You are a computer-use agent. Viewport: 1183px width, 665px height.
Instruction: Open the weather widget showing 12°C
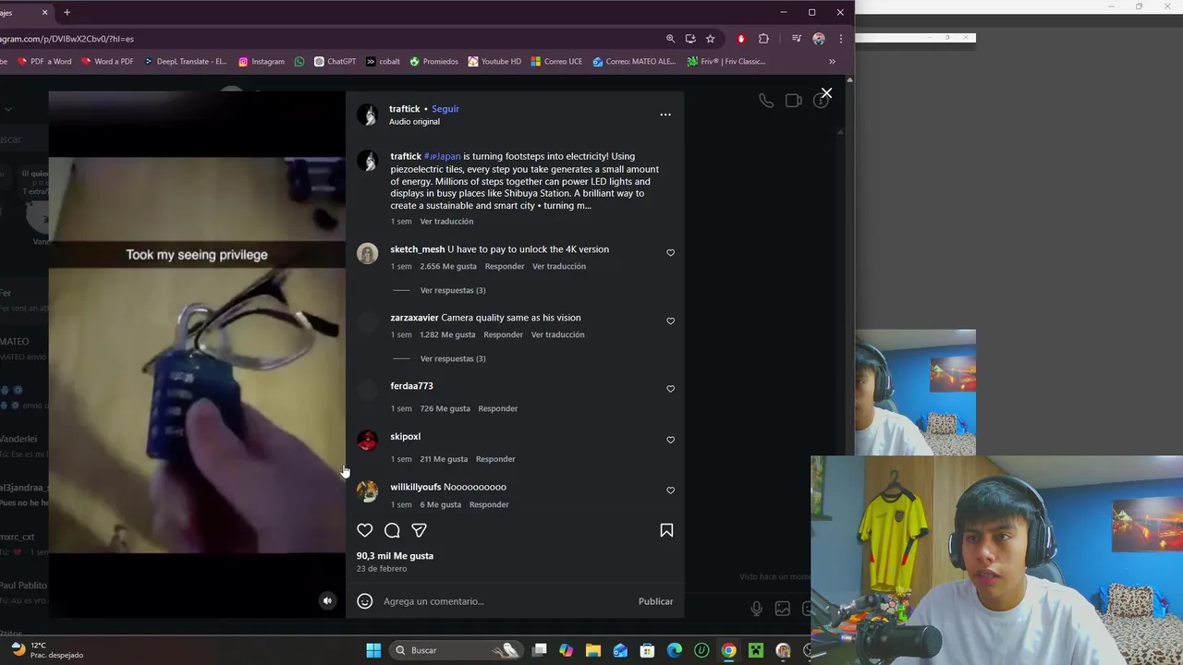point(46,650)
